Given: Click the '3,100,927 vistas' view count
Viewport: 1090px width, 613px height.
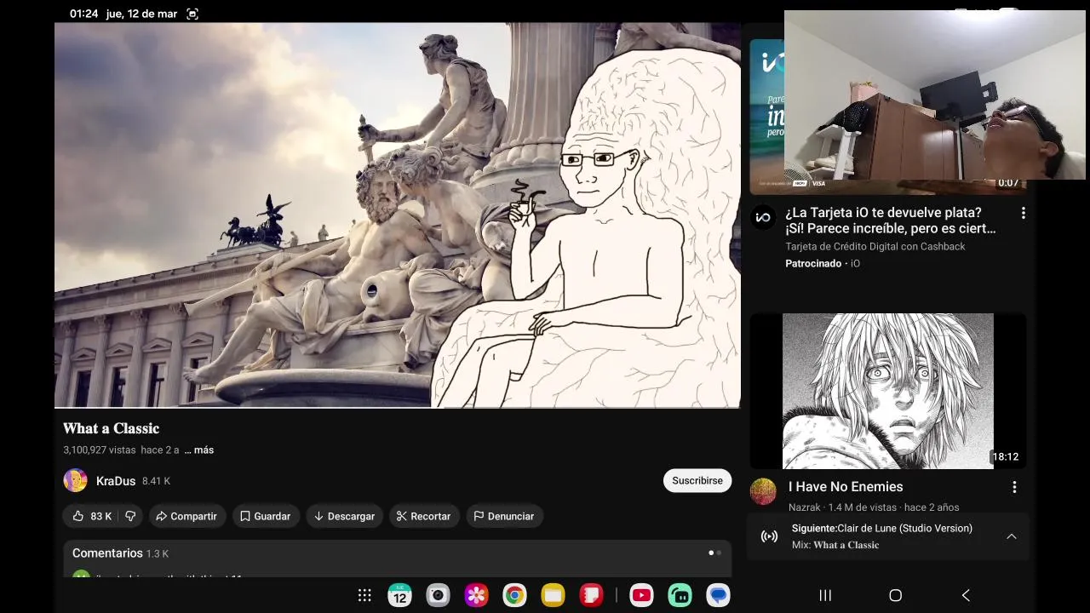Looking at the screenshot, I should point(100,450).
